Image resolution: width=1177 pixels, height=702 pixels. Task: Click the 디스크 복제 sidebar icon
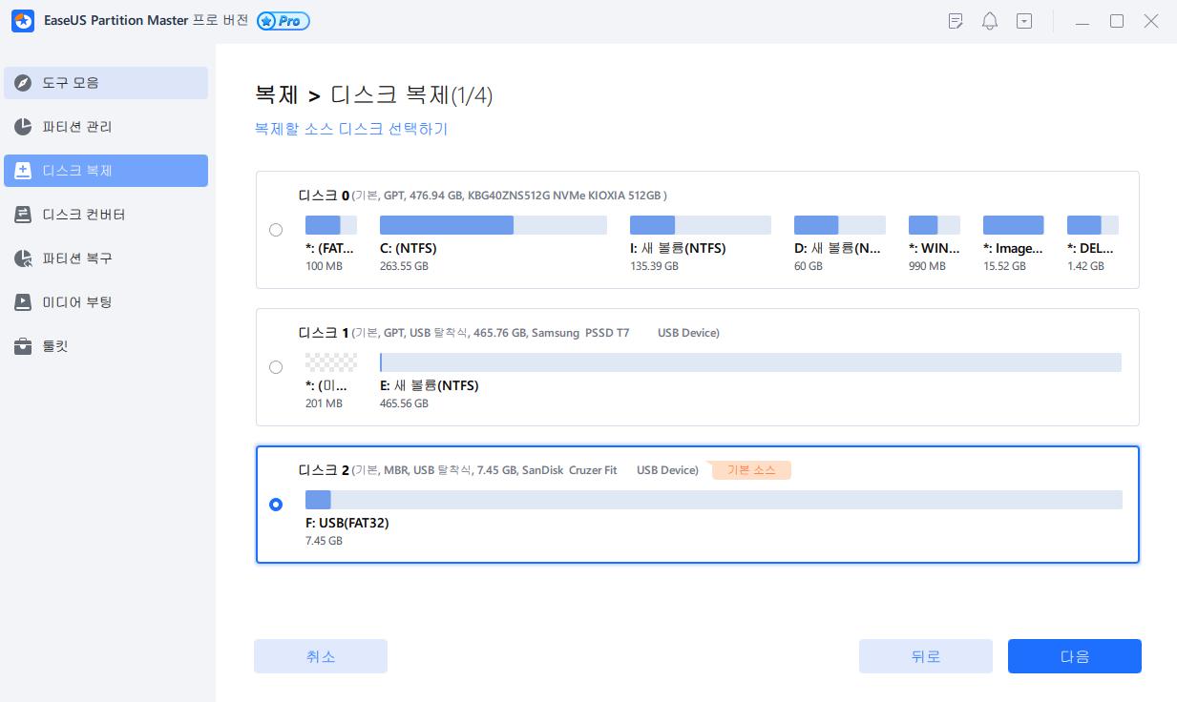pos(24,171)
